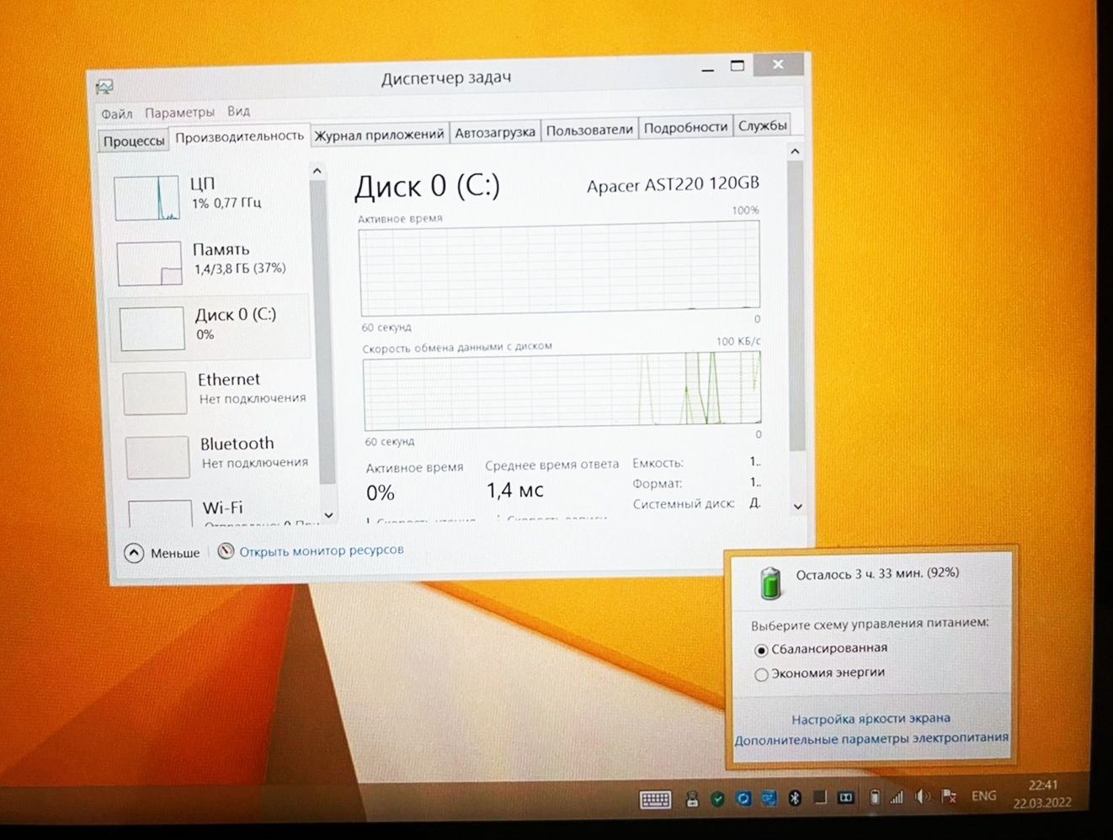Image resolution: width=1113 pixels, height=840 pixels.
Task: Close the Task Manager window
Action: coord(778,65)
